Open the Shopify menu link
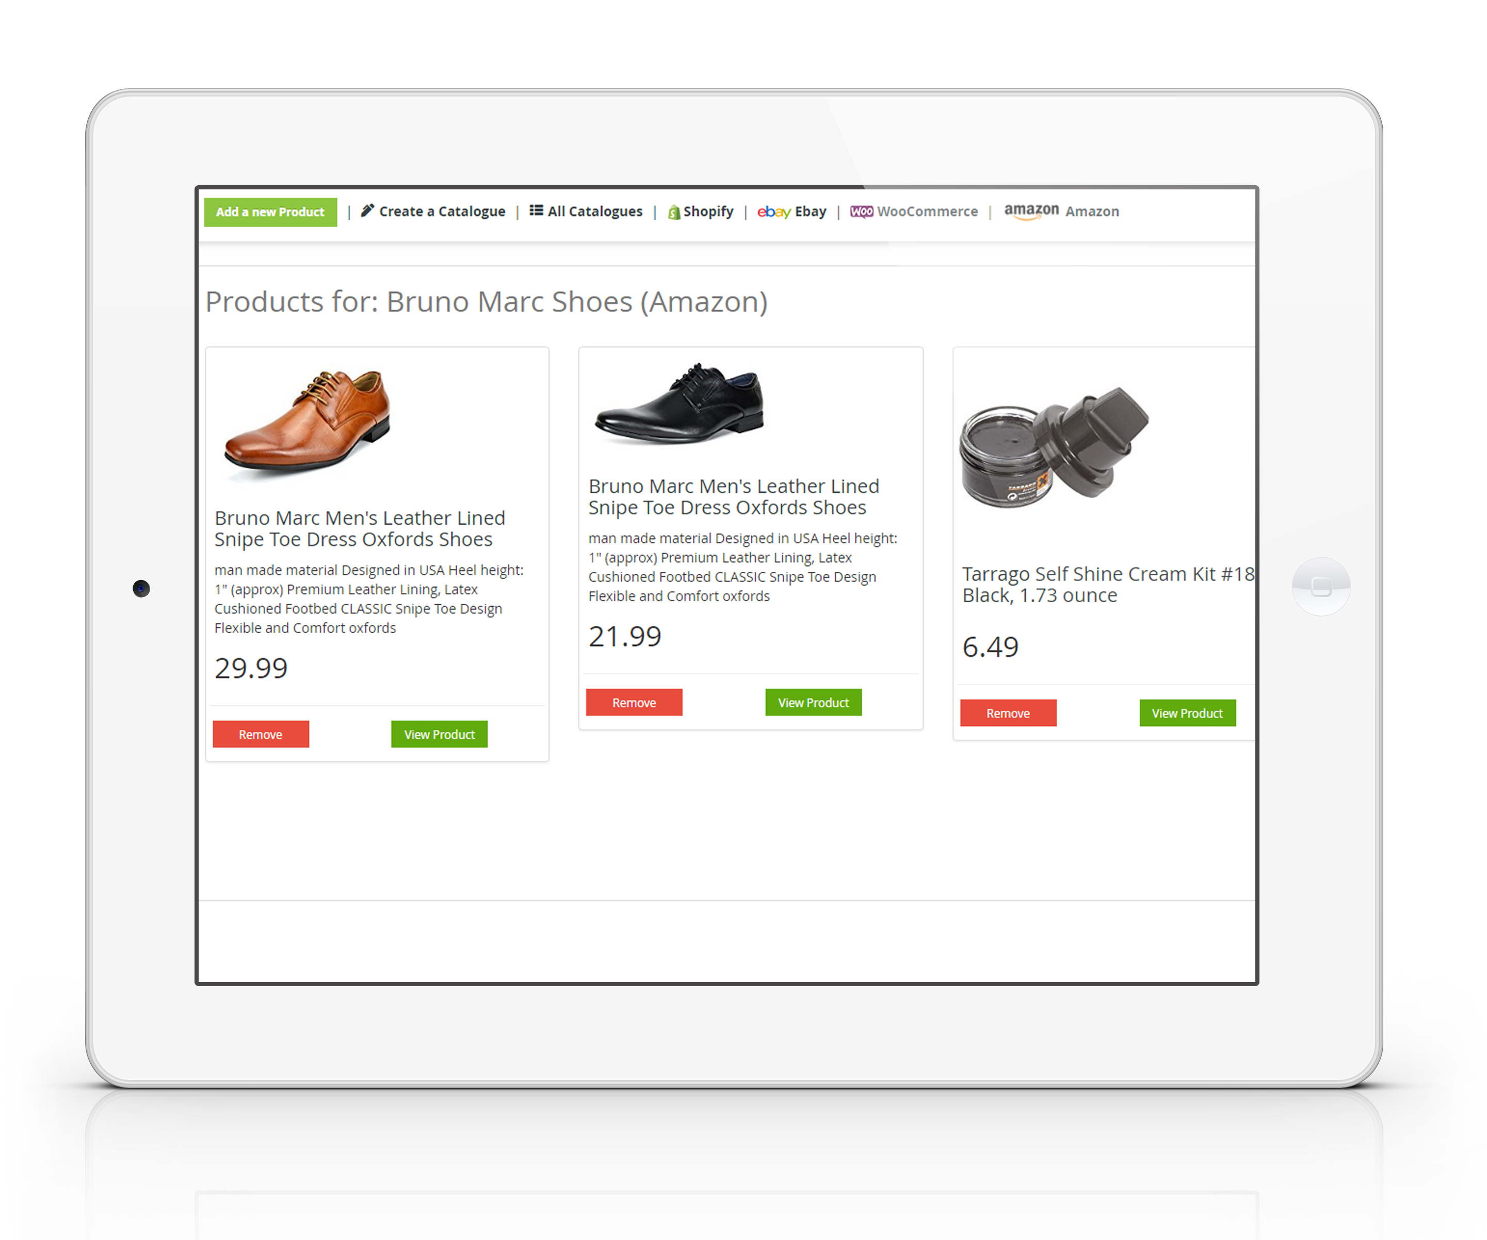The width and height of the screenshot is (1487, 1240). click(708, 211)
